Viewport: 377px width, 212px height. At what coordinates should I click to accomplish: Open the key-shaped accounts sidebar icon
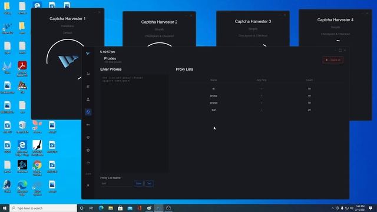tap(88, 125)
